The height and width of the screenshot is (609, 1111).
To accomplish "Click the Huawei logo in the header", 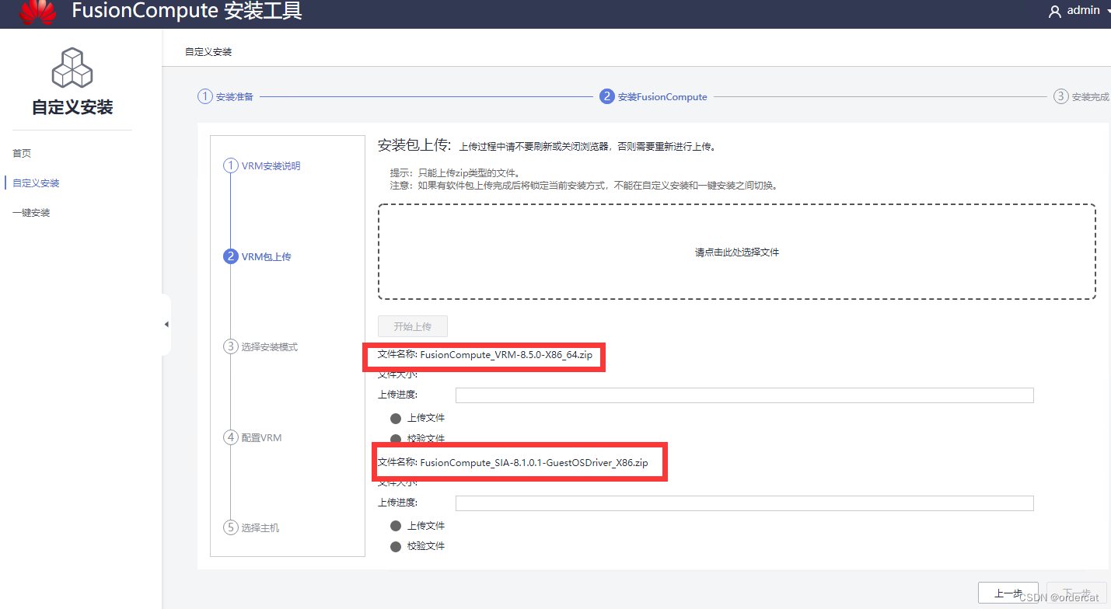I will [x=39, y=11].
